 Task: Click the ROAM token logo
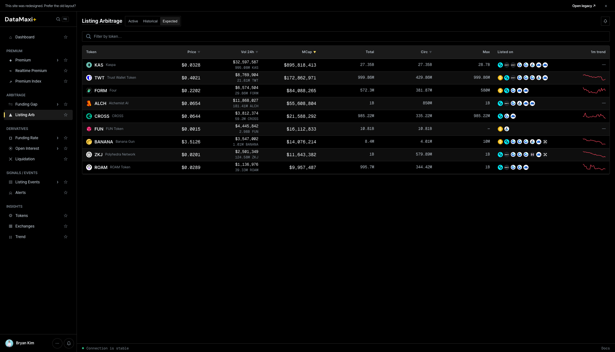pyautogui.click(x=89, y=167)
